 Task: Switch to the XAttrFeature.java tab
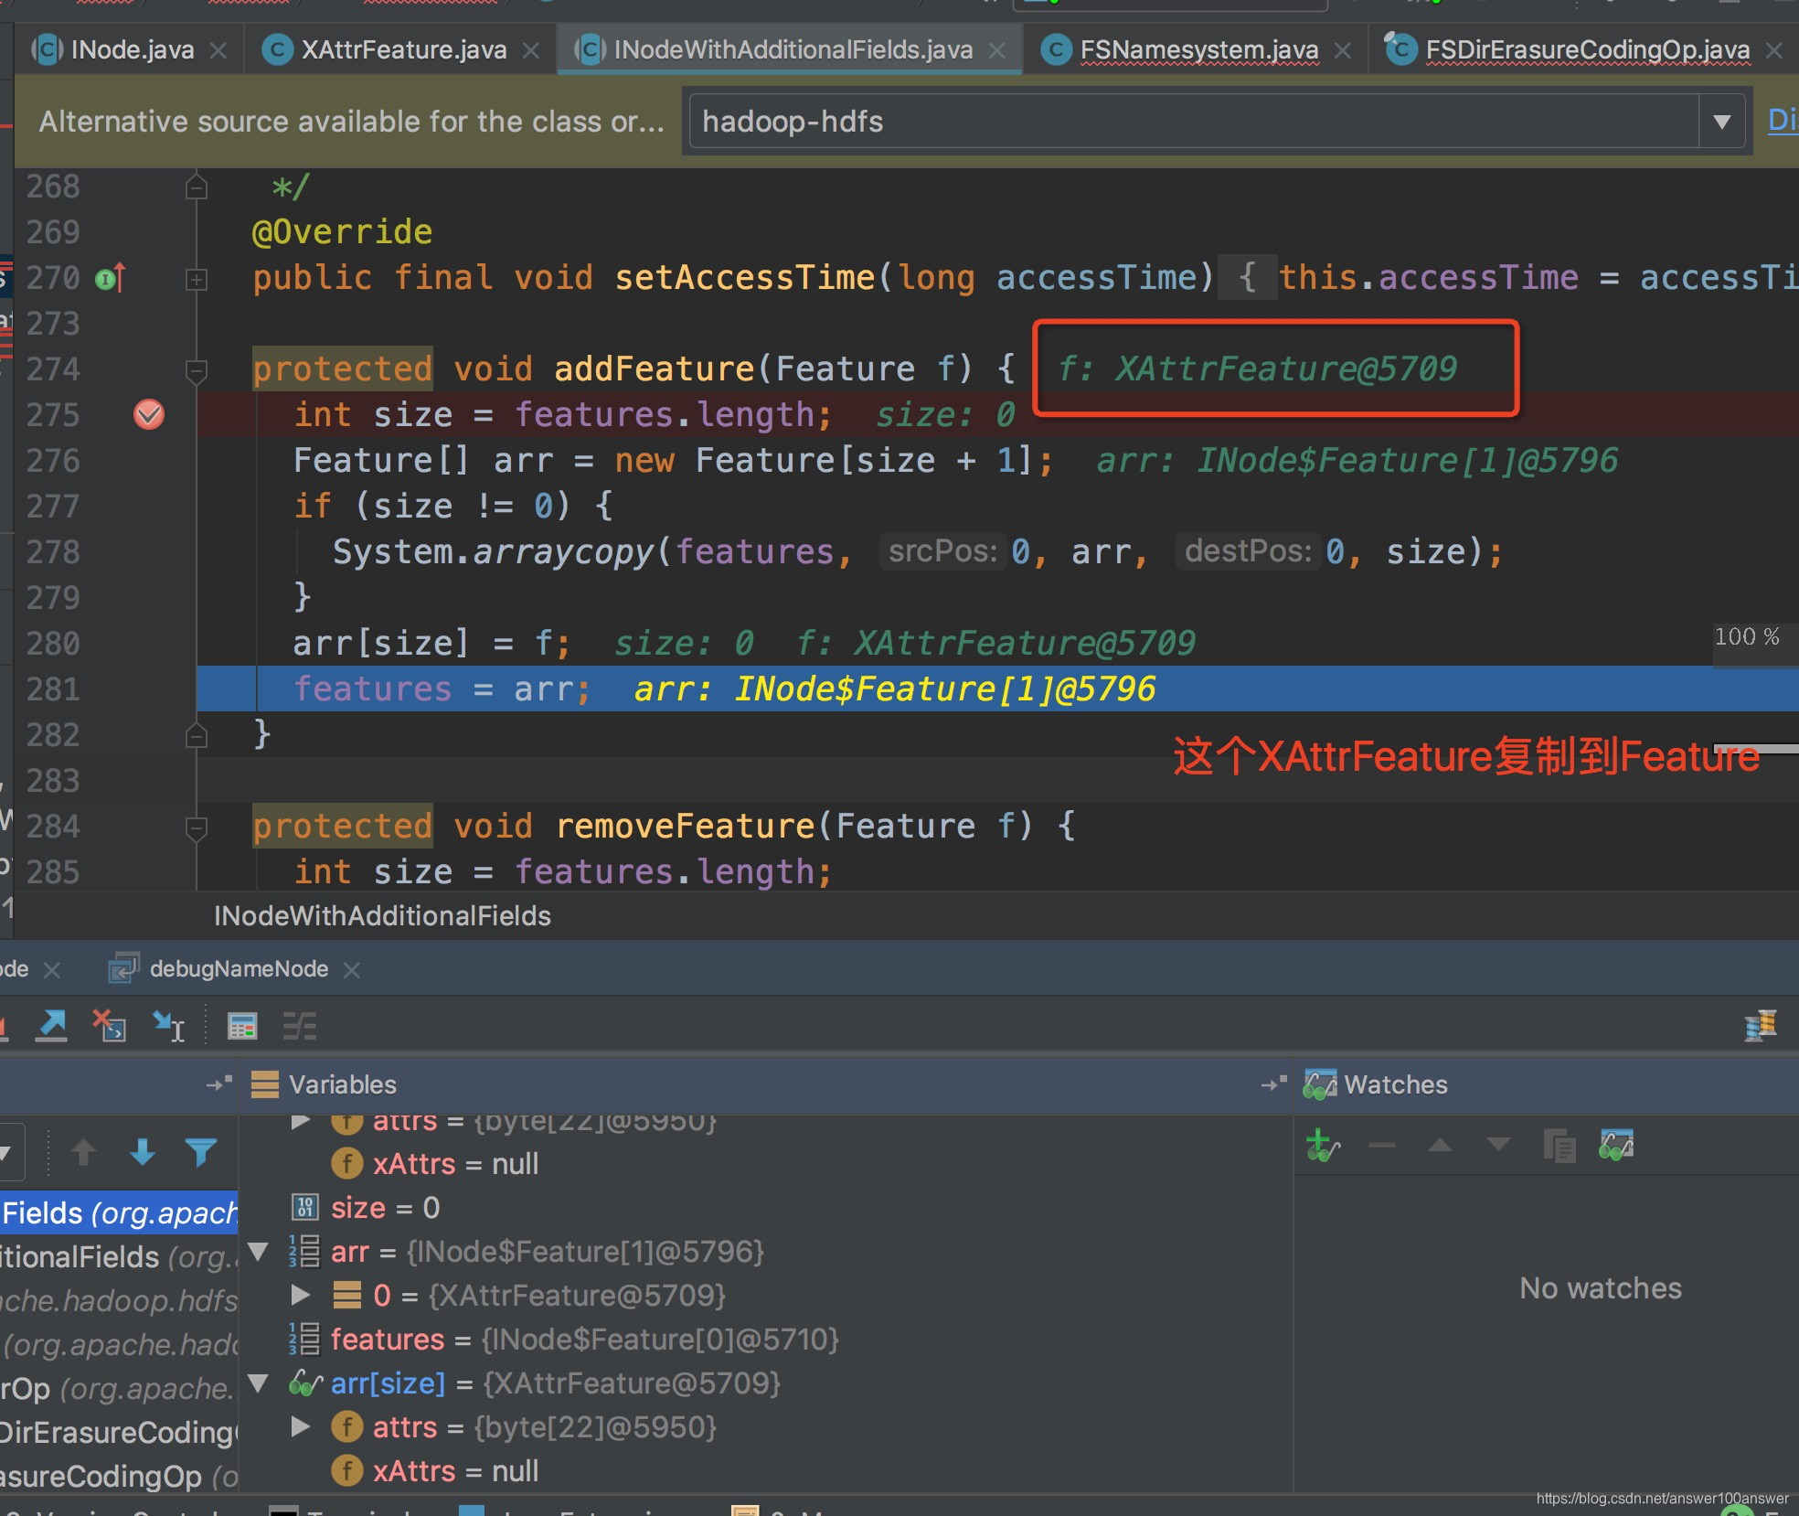coord(403,49)
